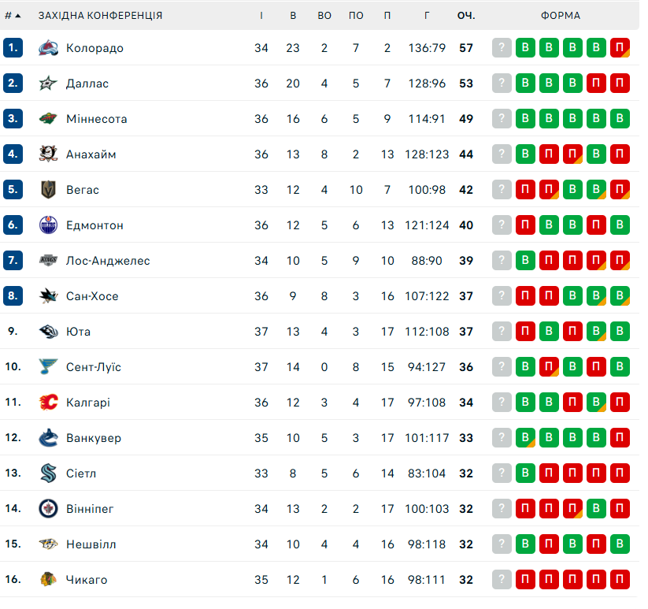
Task: Click the Seattle Kraken team logo
Action: 48,473
